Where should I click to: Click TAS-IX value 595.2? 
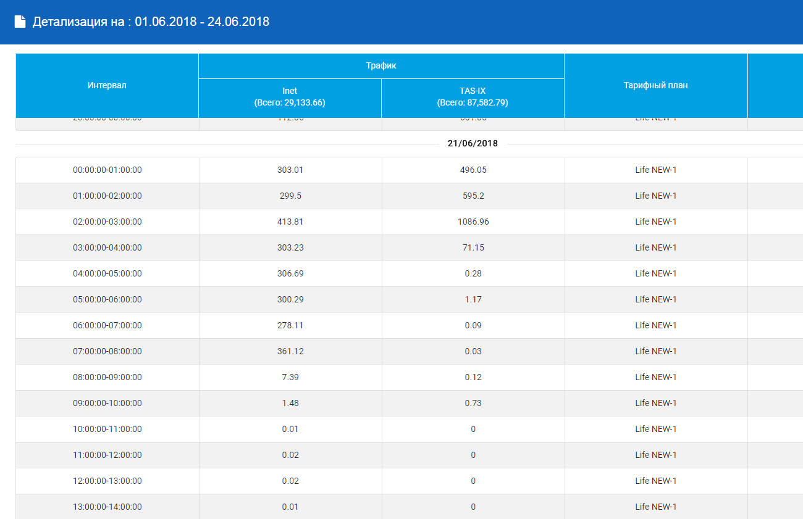pyautogui.click(x=473, y=196)
